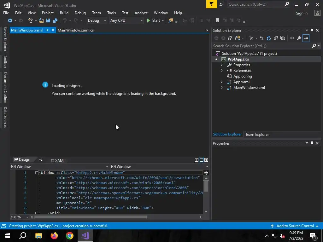
Task: Expand the References node
Action: point(221,70)
